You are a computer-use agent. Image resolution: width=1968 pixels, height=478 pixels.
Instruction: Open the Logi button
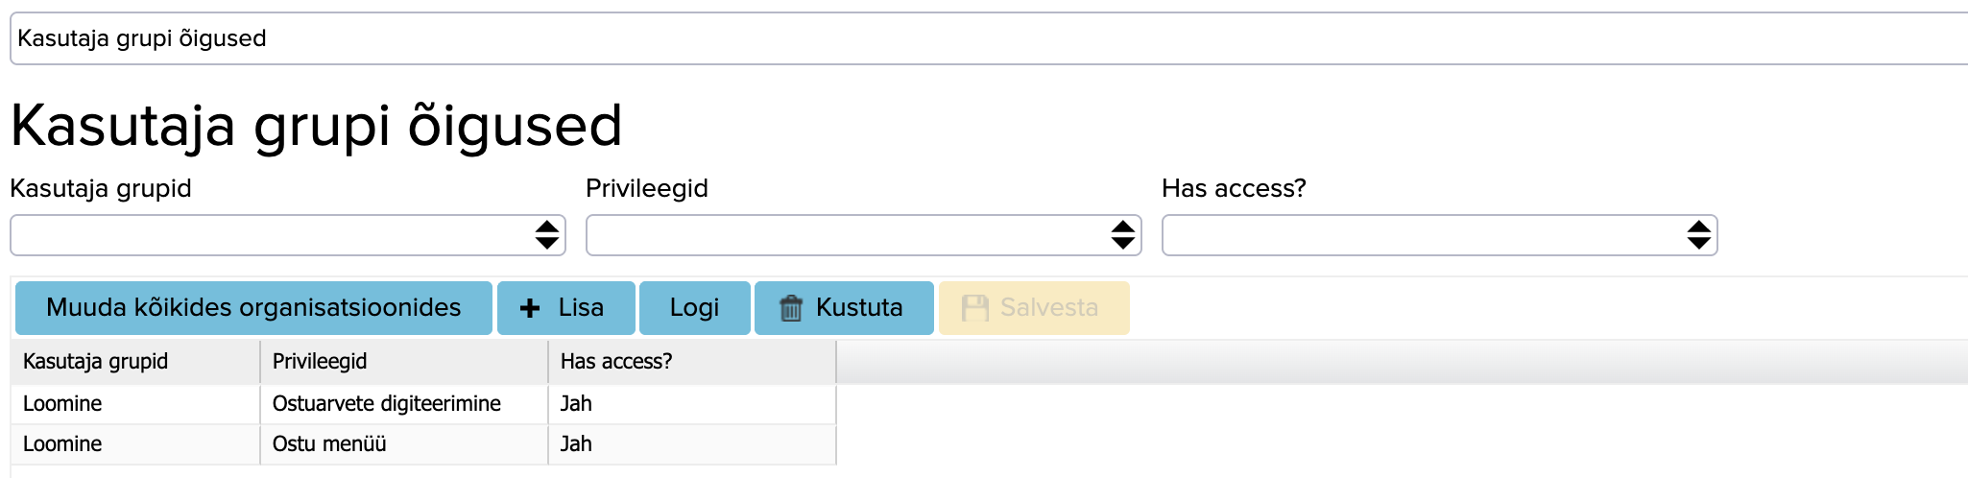click(694, 308)
